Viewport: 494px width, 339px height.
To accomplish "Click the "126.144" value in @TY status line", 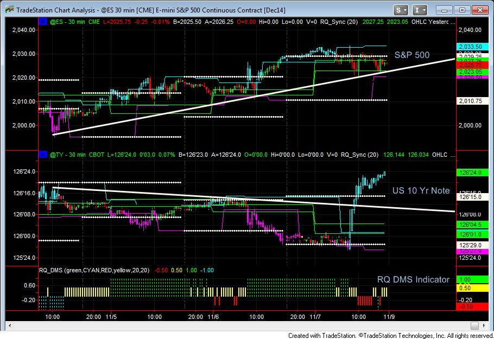I will [x=394, y=155].
